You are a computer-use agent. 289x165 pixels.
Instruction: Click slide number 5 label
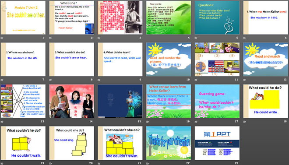point(237,38)
